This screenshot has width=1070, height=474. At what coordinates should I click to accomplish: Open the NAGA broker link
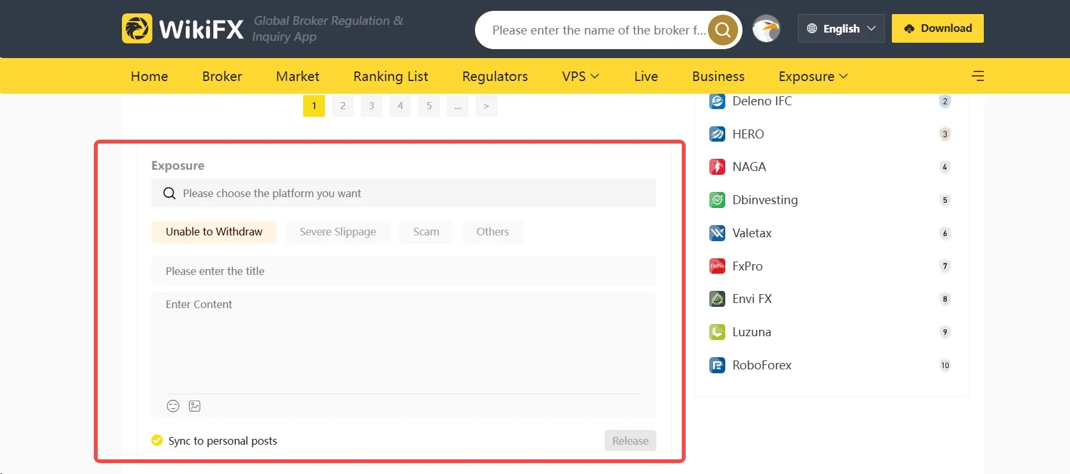(x=749, y=167)
